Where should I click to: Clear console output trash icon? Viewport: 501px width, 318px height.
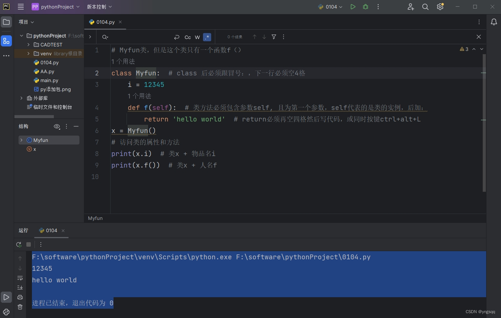[20, 307]
